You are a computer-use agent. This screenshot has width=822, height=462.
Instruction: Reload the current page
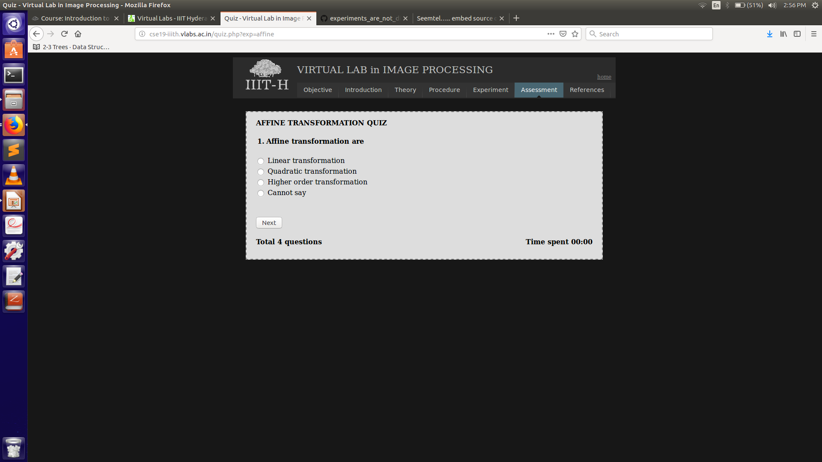tap(64, 34)
